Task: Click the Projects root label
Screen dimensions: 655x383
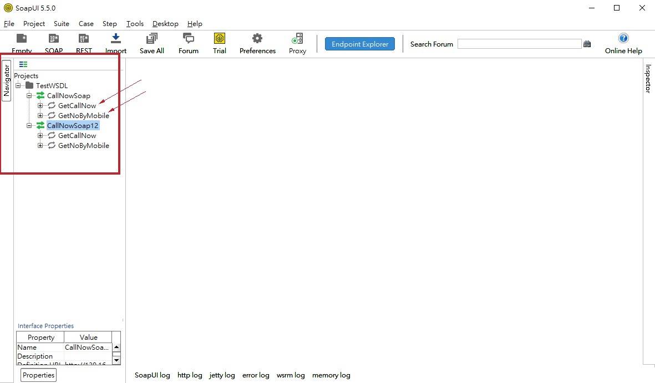Action: coord(26,75)
